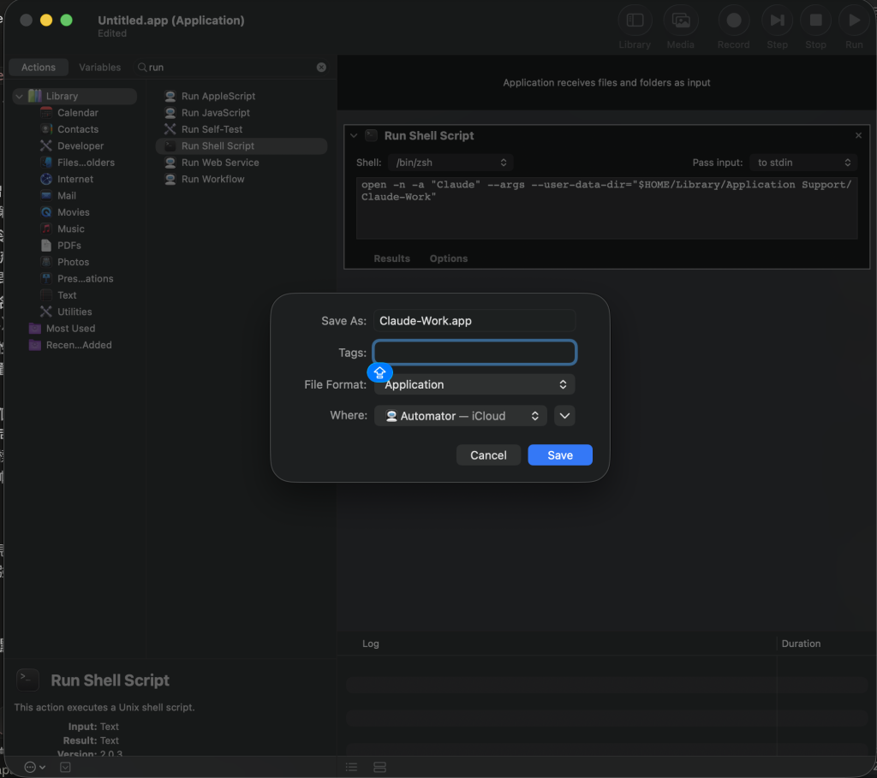Select Run Web Service action
877x778 pixels.
pos(220,163)
